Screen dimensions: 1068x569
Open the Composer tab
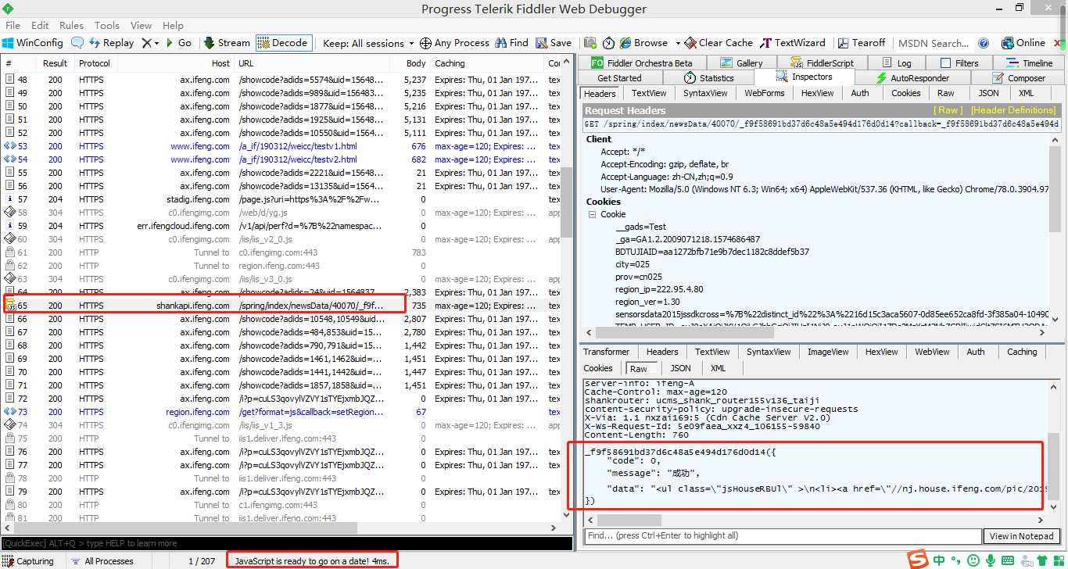[1019, 78]
